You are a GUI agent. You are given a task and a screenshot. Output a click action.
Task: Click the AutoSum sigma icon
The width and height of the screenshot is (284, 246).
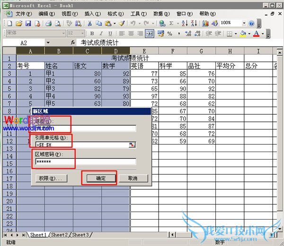[171, 23]
